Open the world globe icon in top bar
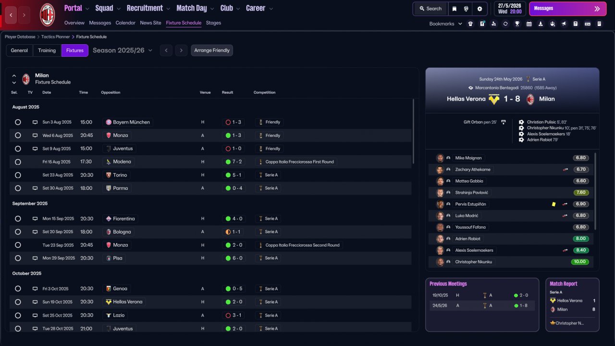This screenshot has height=346, width=615. coord(466,9)
